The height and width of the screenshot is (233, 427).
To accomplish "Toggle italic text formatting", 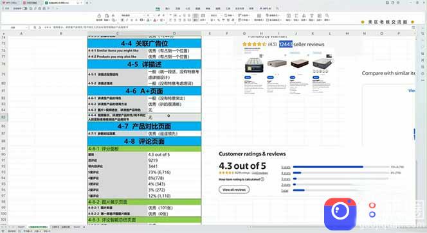I will pyautogui.click(x=127, y=20).
